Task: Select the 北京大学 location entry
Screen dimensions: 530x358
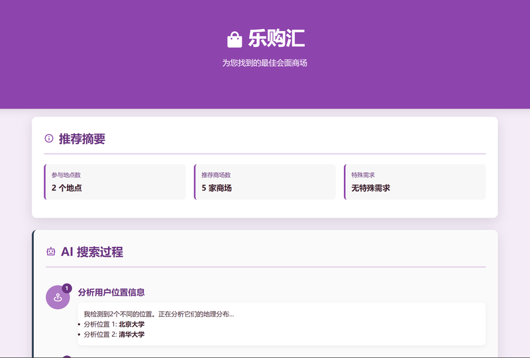Action: [x=131, y=324]
